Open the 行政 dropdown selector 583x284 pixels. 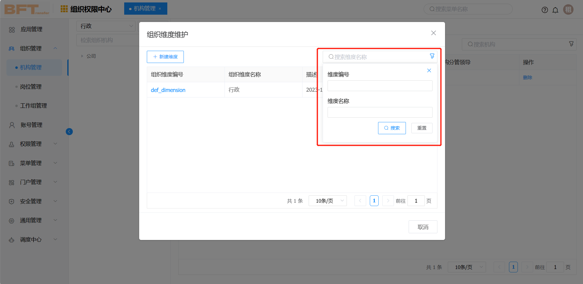(106, 26)
